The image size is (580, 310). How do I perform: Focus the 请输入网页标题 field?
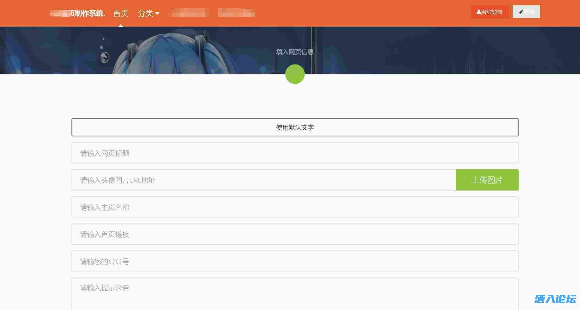tap(295, 153)
